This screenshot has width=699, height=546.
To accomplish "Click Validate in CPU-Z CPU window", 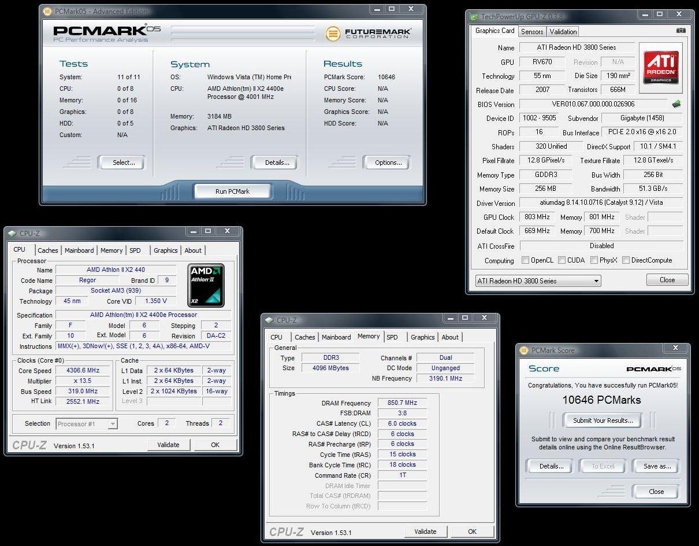I will [168, 445].
